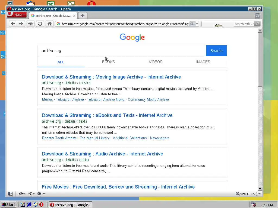Switch to the IMAGES results tab
Screen dimensions: 278x208
point(203,62)
